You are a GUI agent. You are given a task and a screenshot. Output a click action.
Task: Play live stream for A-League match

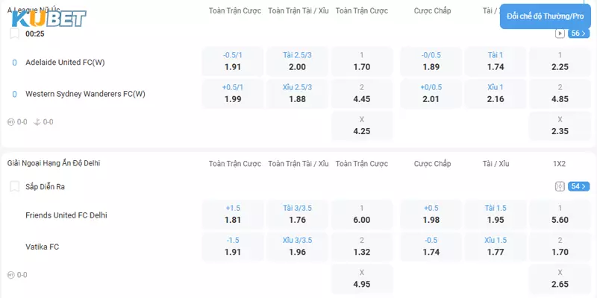560,34
